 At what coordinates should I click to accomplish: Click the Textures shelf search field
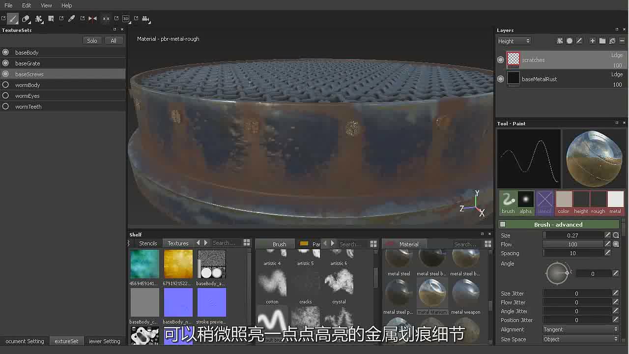coord(225,243)
